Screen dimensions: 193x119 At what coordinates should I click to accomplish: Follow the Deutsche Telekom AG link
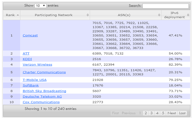pos(42,97)
